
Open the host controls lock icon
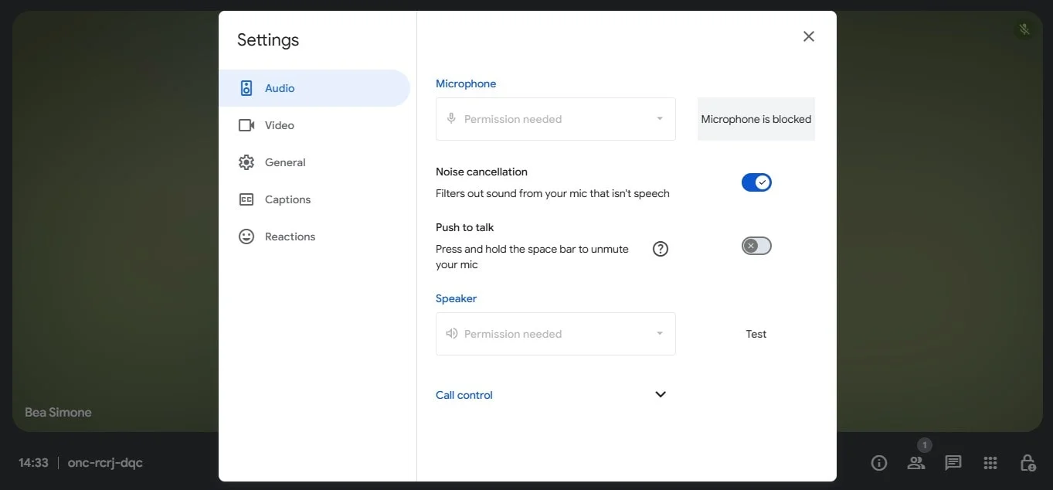point(1028,463)
